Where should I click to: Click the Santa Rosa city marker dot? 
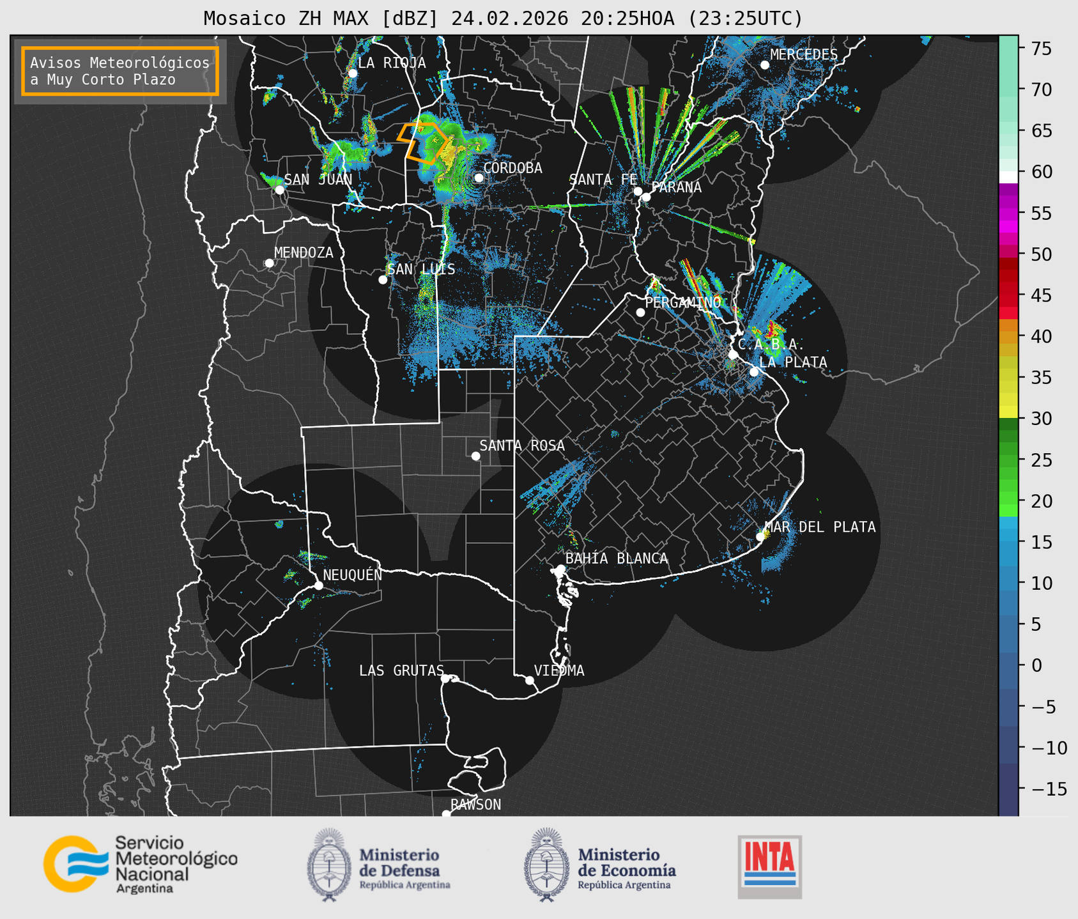[x=475, y=456]
